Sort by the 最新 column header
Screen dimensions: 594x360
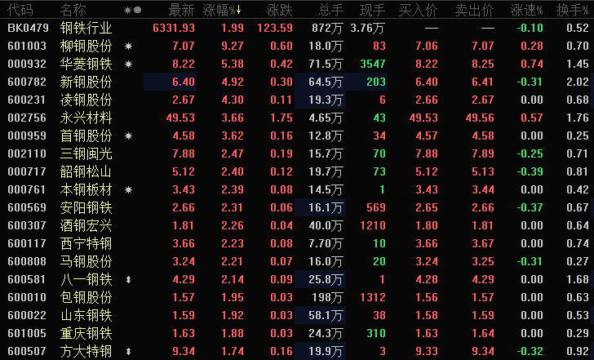[181, 11]
